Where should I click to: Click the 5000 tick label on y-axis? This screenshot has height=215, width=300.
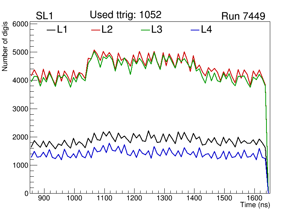coord(21,52)
